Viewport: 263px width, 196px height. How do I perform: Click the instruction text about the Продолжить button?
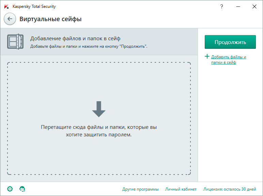pos(89,46)
